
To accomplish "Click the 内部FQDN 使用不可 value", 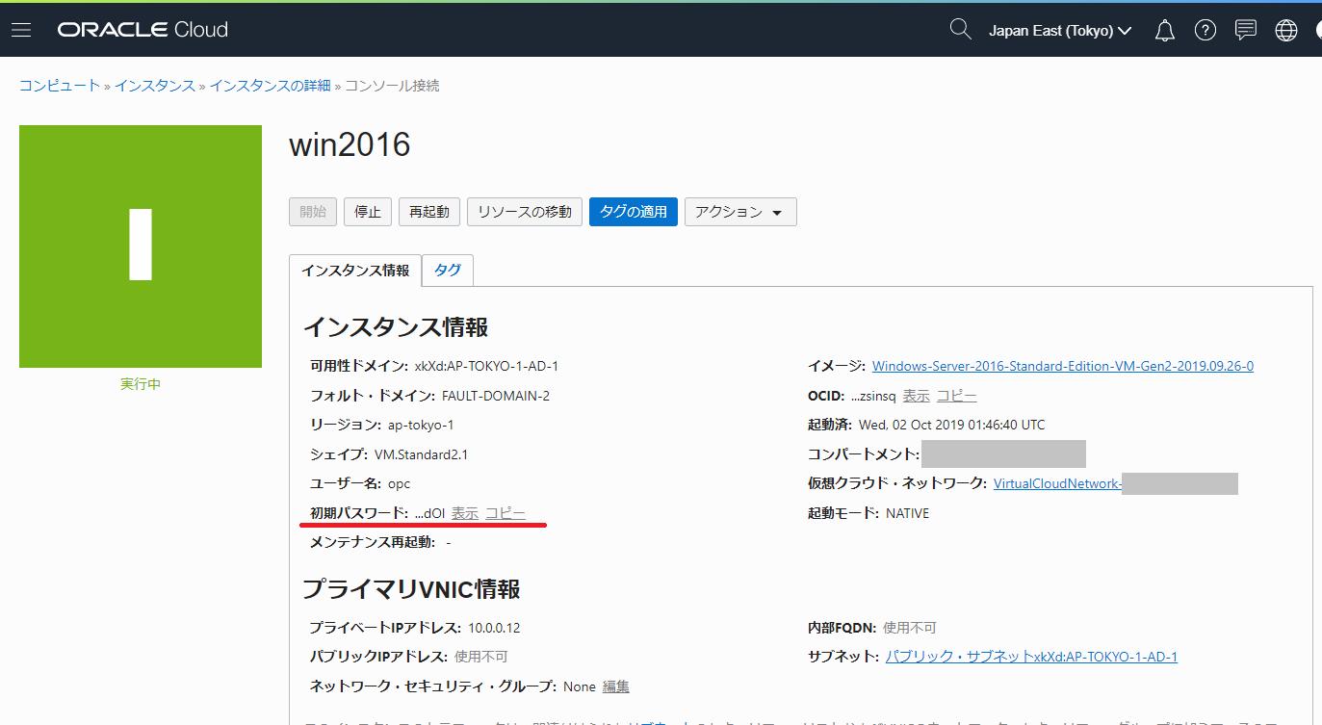I will pos(910,628).
